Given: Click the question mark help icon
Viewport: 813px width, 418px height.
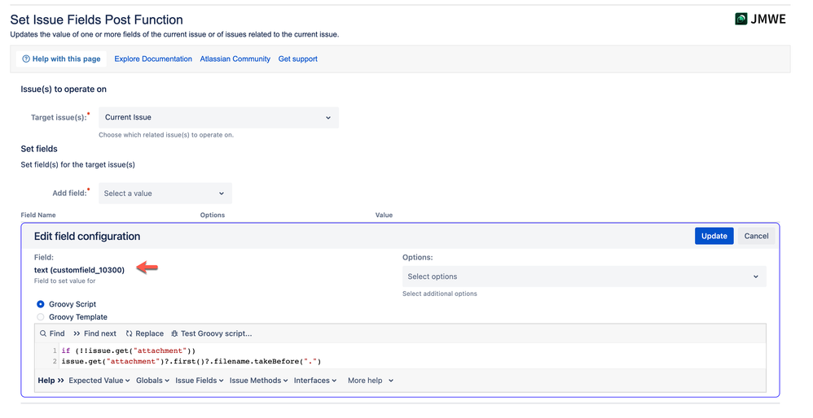Looking at the screenshot, I should [x=26, y=59].
